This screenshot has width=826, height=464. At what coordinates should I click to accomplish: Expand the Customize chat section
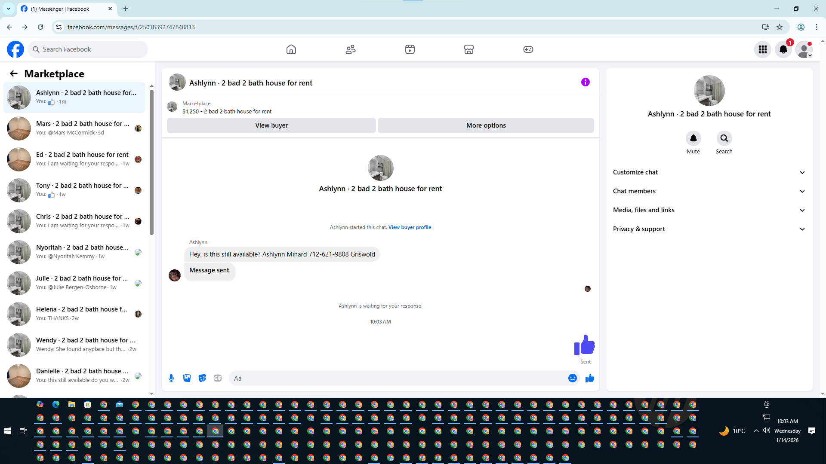[x=709, y=172]
